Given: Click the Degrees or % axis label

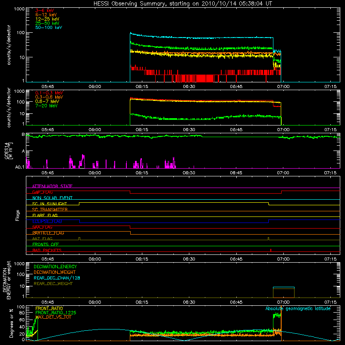Looking at the screenshot, I should (11, 323).
